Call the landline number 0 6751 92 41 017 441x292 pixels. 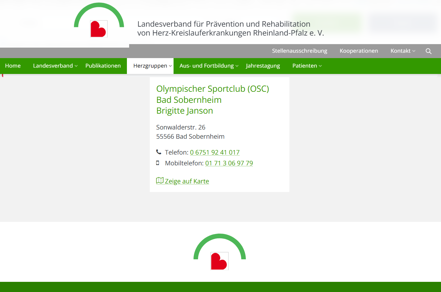(x=214, y=152)
